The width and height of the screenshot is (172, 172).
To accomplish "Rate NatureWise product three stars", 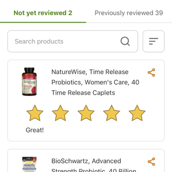I will (x=86, y=113).
